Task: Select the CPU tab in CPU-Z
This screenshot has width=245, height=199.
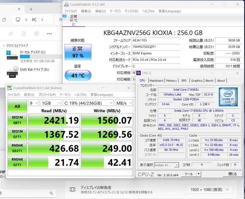Action: 142,80
